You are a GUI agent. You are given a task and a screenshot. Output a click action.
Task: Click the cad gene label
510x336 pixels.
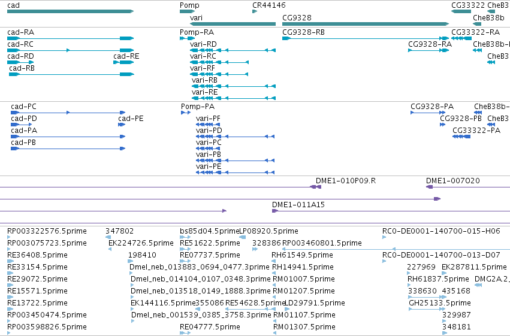pos(13,5)
